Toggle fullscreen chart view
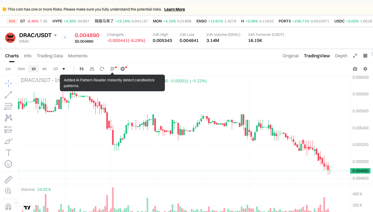This screenshot has width=373, height=212. (355, 56)
